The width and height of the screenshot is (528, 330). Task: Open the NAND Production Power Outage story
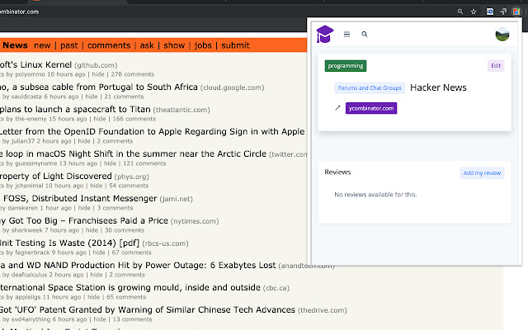[x=138, y=265]
